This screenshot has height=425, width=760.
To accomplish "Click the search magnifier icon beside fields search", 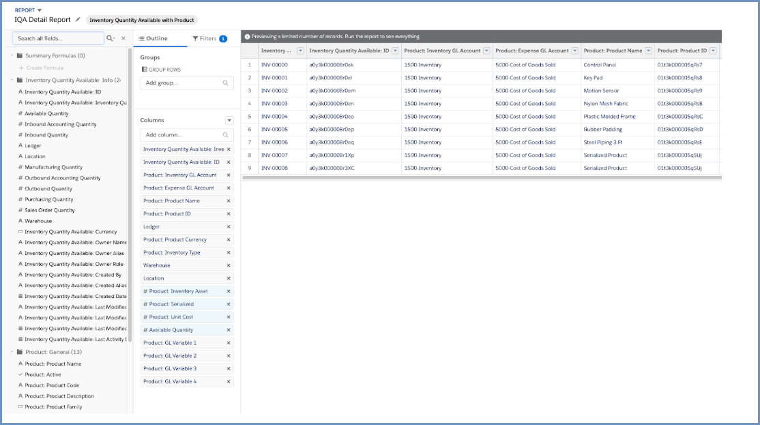I will [110, 39].
